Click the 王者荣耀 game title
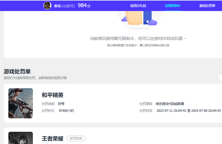This screenshot has height=144, width=222. coord(53,139)
